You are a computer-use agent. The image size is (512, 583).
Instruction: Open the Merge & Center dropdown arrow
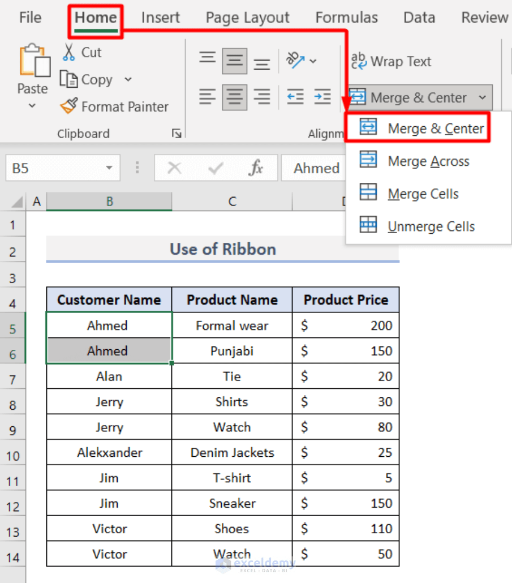[x=483, y=97]
